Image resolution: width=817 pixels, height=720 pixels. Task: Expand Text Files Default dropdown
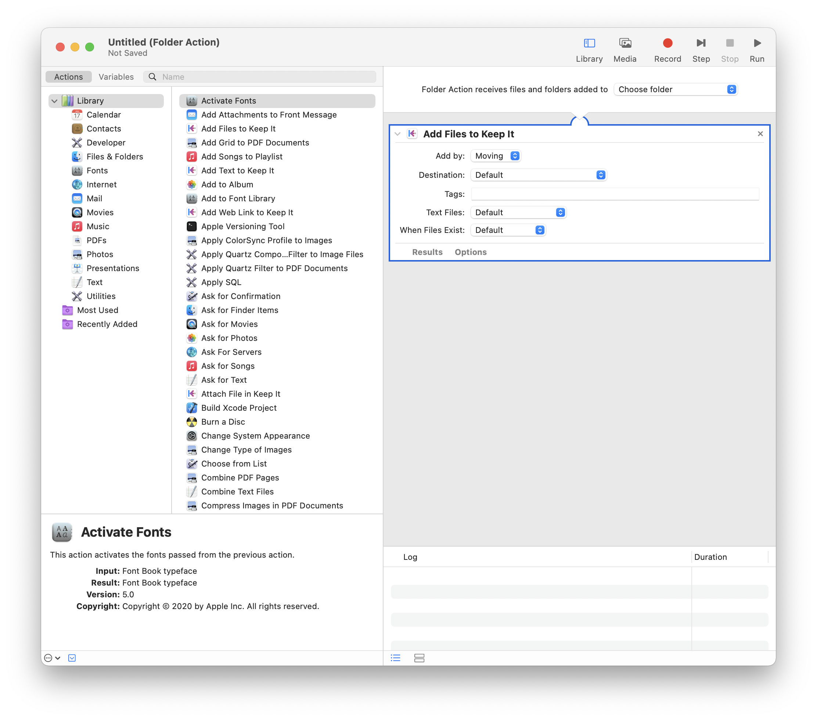pos(561,212)
